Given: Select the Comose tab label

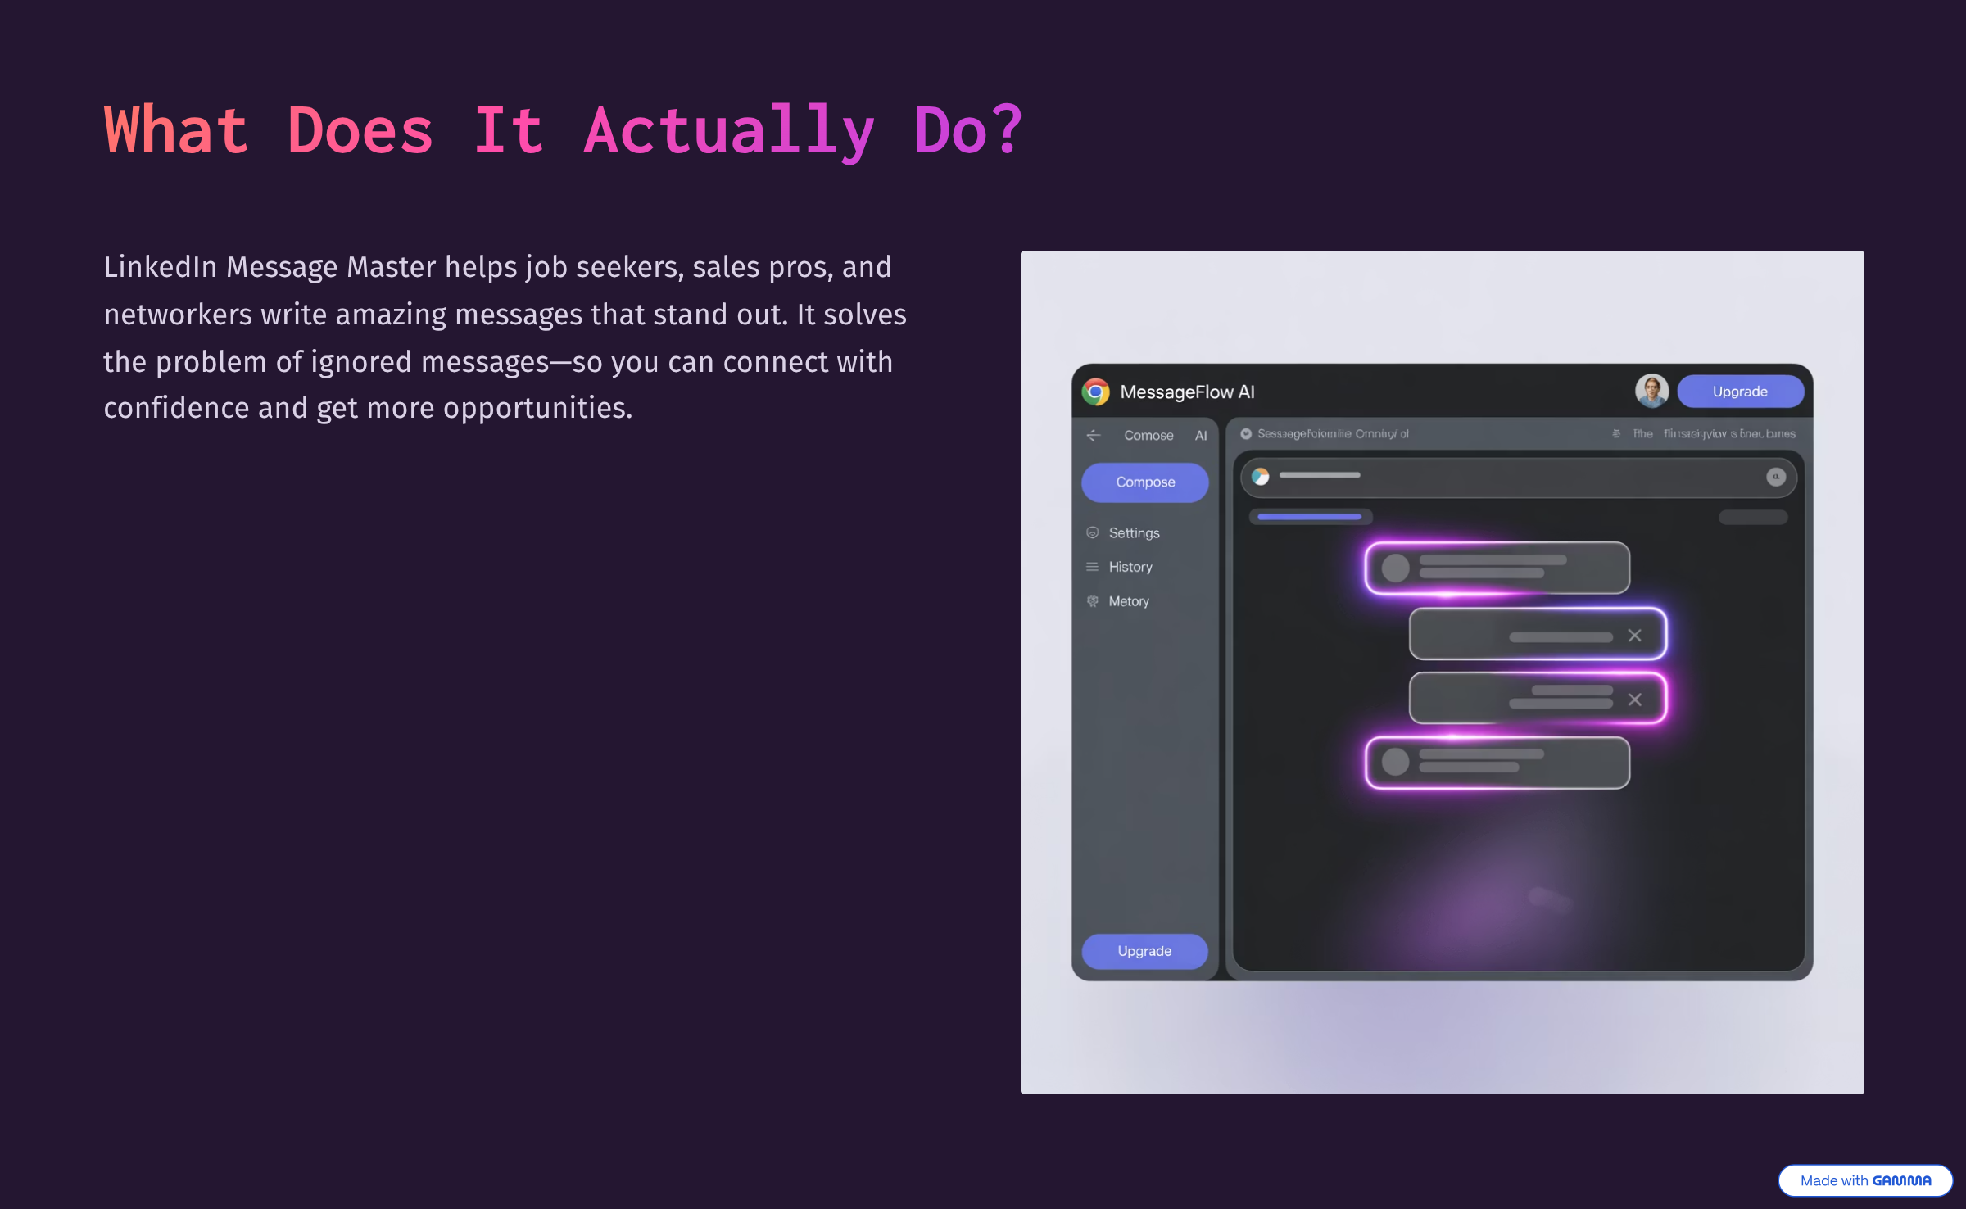Looking at the screenshot, I should pyautogui.click(x=1148, y=436).
